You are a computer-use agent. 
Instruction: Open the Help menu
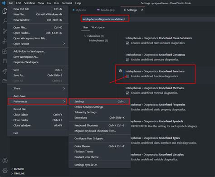pos(78,3)
